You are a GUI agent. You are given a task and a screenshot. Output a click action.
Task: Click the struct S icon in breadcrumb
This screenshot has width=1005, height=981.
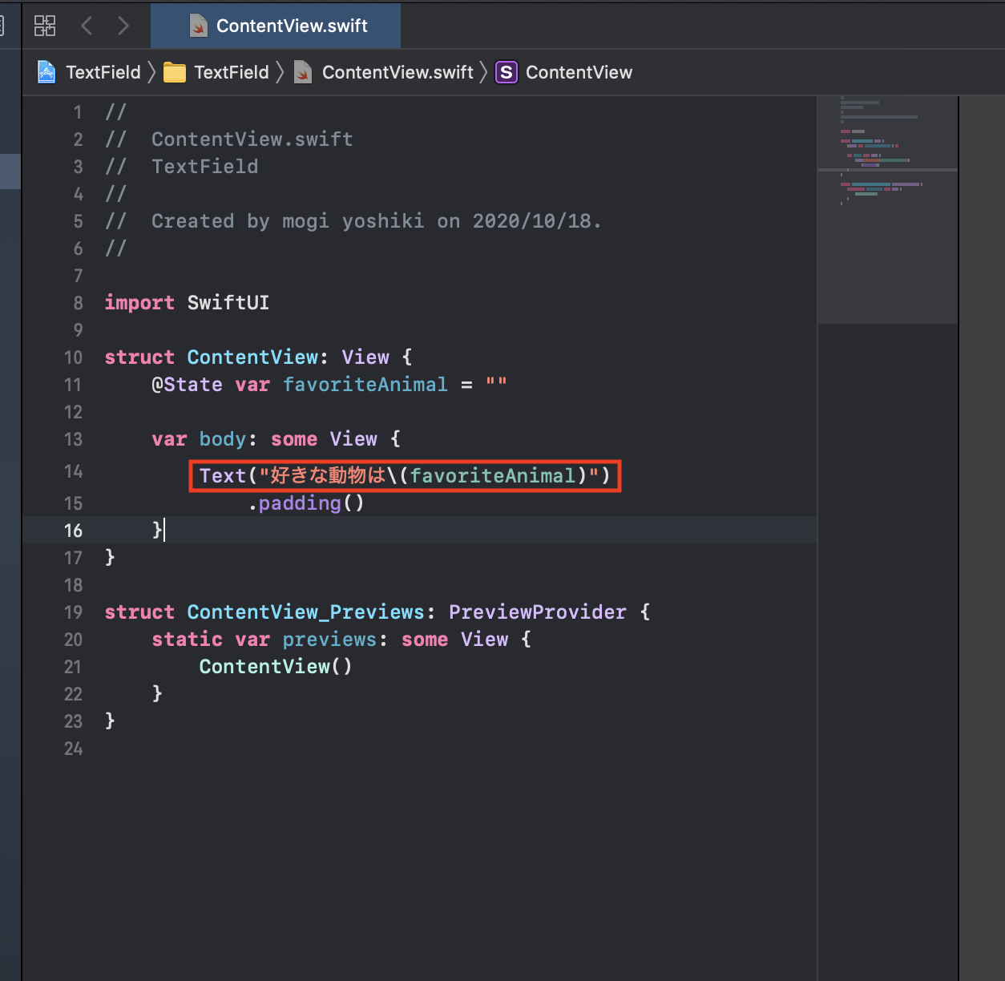(507, 72)
